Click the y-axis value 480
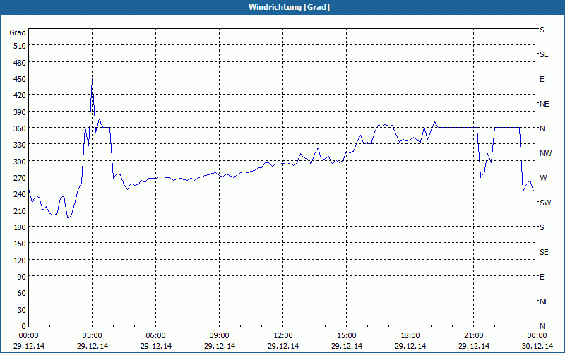Viewport: 565px width, 353px height. [20, 63]
